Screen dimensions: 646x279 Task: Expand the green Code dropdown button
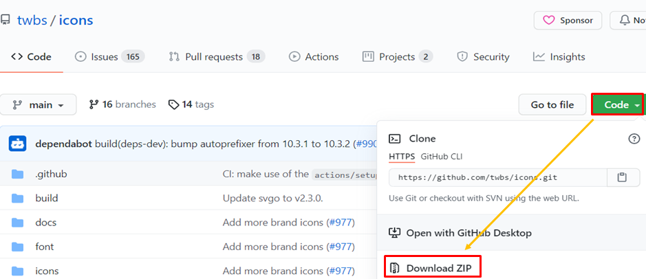tap(617, 104)
